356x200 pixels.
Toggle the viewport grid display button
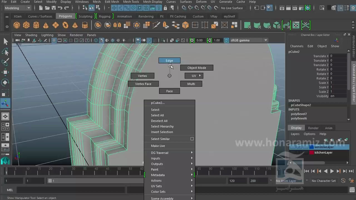click(54, 40)
